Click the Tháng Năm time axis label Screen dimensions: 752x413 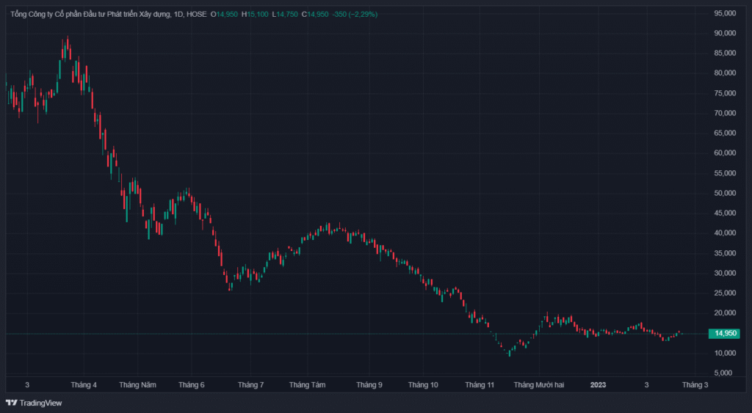click(x=137, y=384)
